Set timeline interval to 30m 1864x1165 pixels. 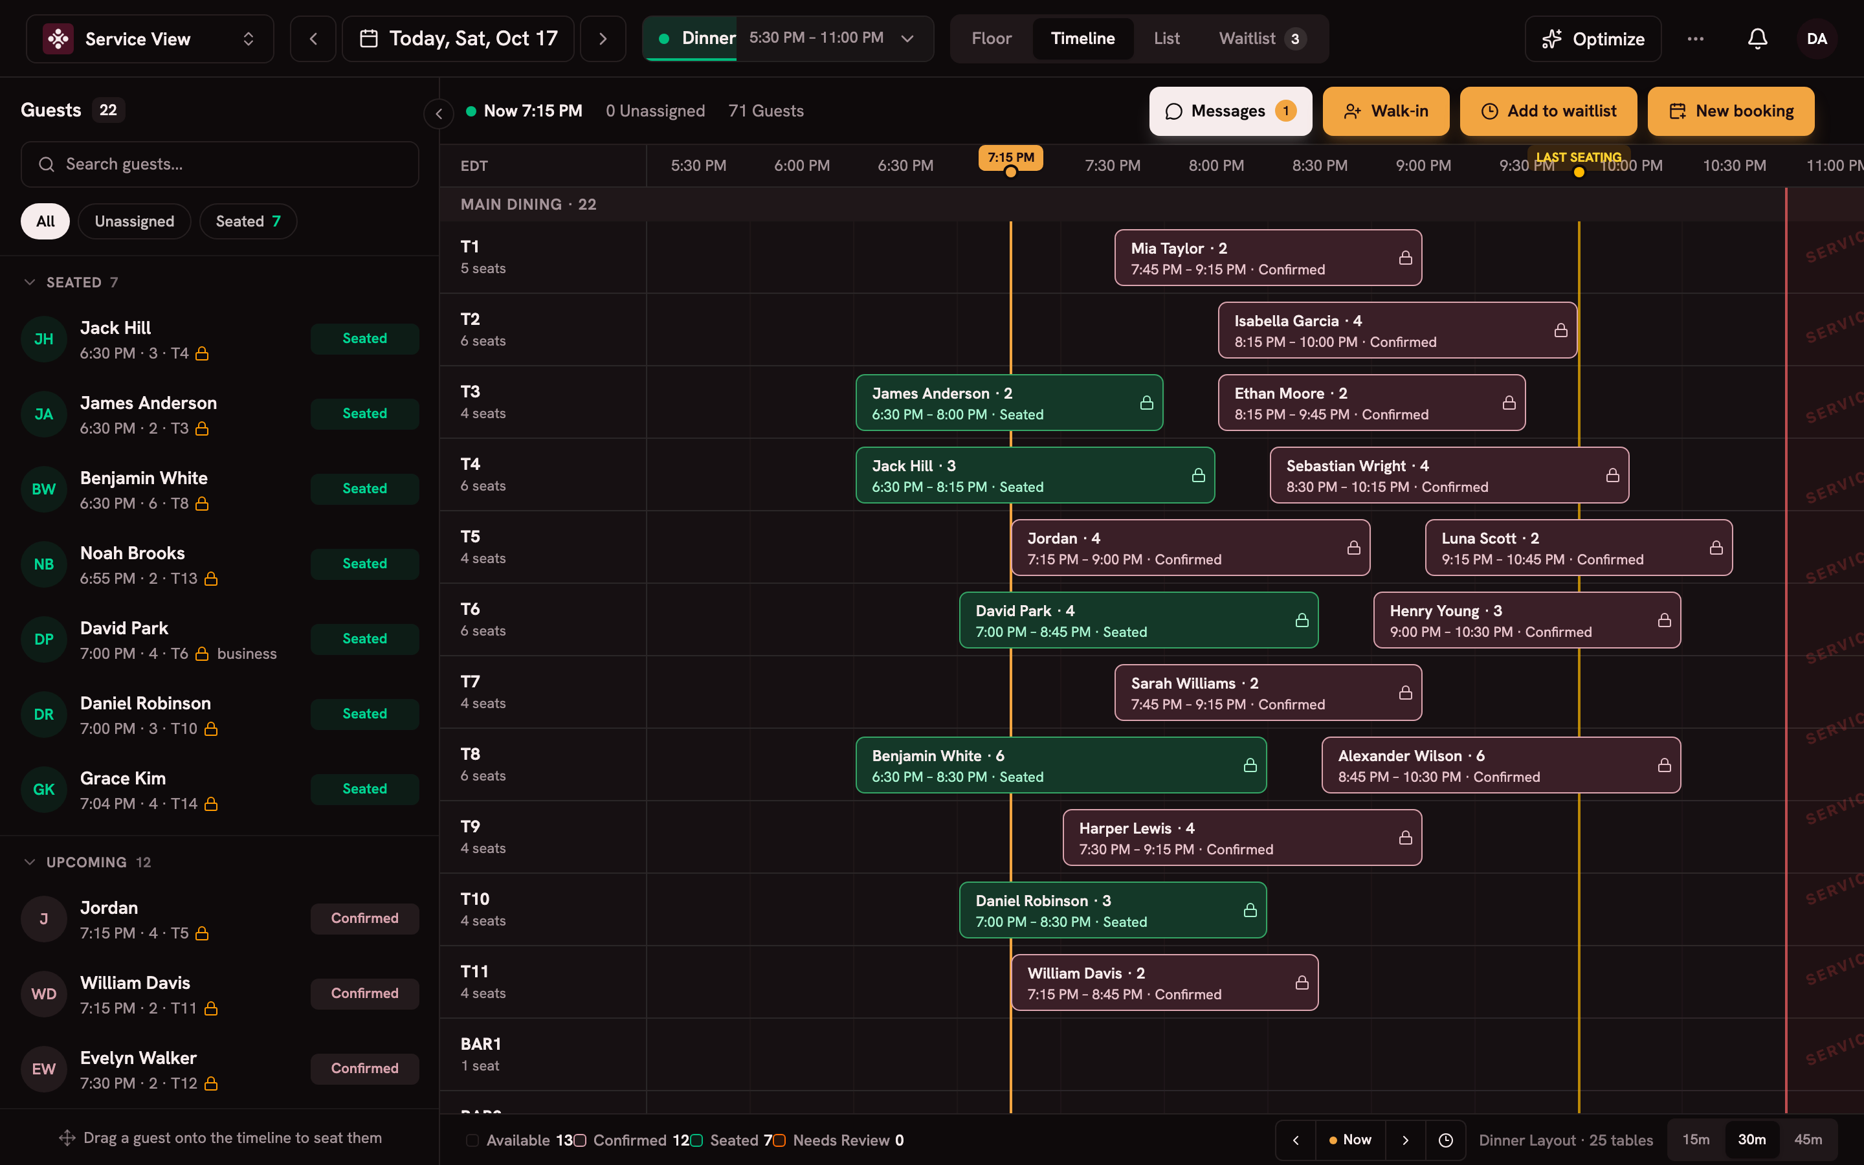pos(1751,1140)
